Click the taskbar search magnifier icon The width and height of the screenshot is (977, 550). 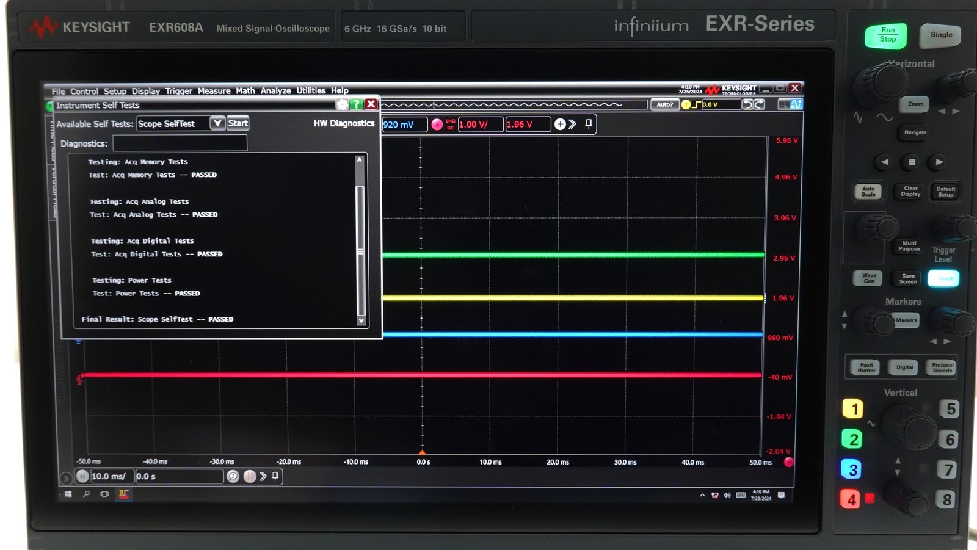87,494
